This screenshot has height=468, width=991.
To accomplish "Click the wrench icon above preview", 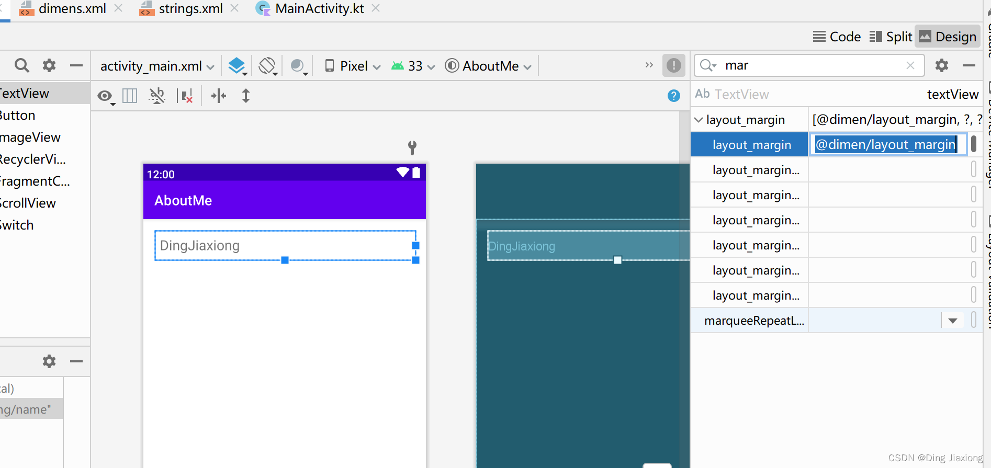I will (x=412, y=147).
